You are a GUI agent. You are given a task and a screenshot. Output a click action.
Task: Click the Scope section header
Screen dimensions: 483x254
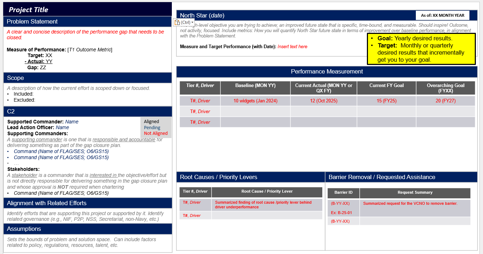pos(88,78)
